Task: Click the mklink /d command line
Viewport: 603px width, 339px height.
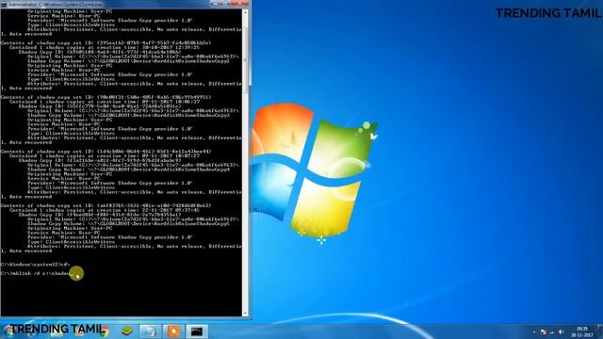Action: point(36,273)
